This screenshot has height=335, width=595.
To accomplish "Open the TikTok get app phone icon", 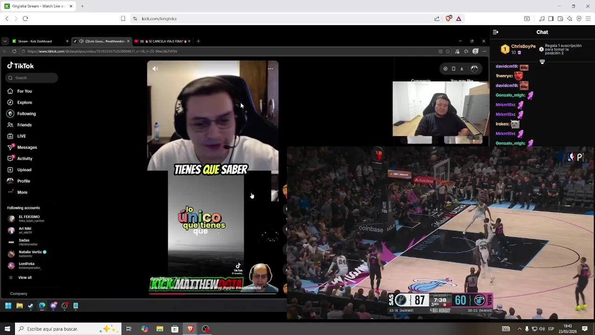I will pyautogui.click(x=454, y=69).
